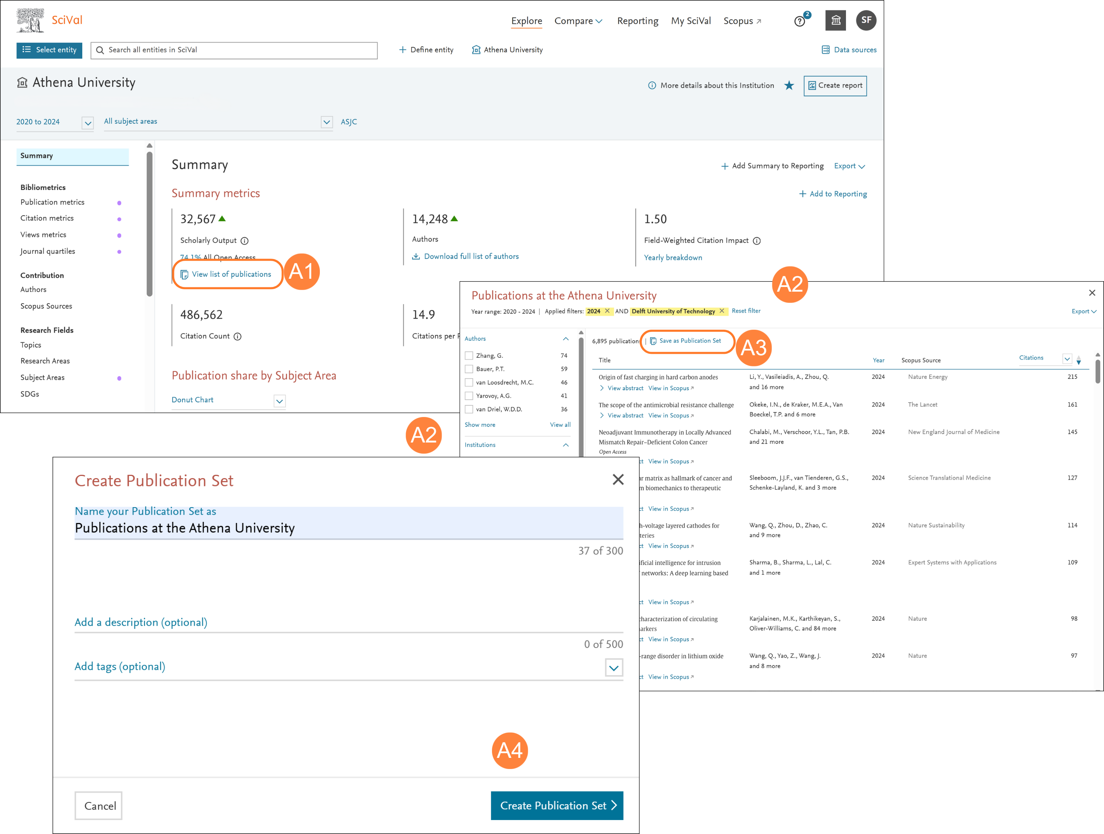Click the Search all entities input field
The image size is (1104, 834).
point(234,50)
